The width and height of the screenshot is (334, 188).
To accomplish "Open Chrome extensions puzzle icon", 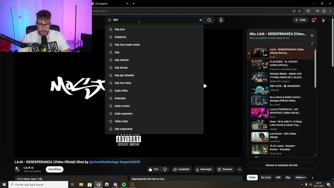I will (308, 11).
